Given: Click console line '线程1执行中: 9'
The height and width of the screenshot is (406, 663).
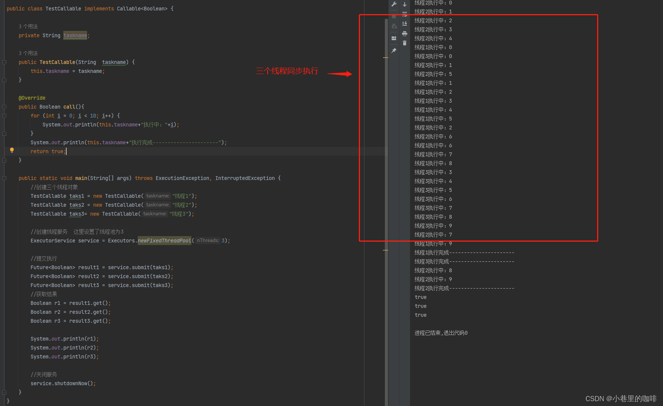Looking at the screenshot, I should pyautogui.click(x=433, y=244).
